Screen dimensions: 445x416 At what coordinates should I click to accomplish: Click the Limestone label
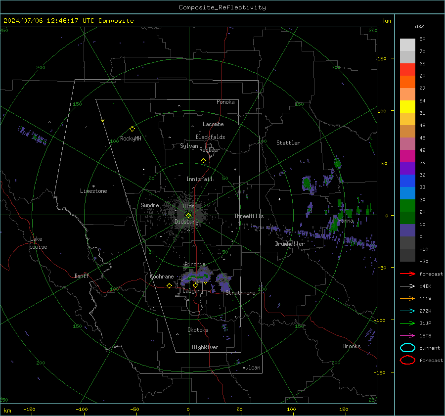point(93,191)
